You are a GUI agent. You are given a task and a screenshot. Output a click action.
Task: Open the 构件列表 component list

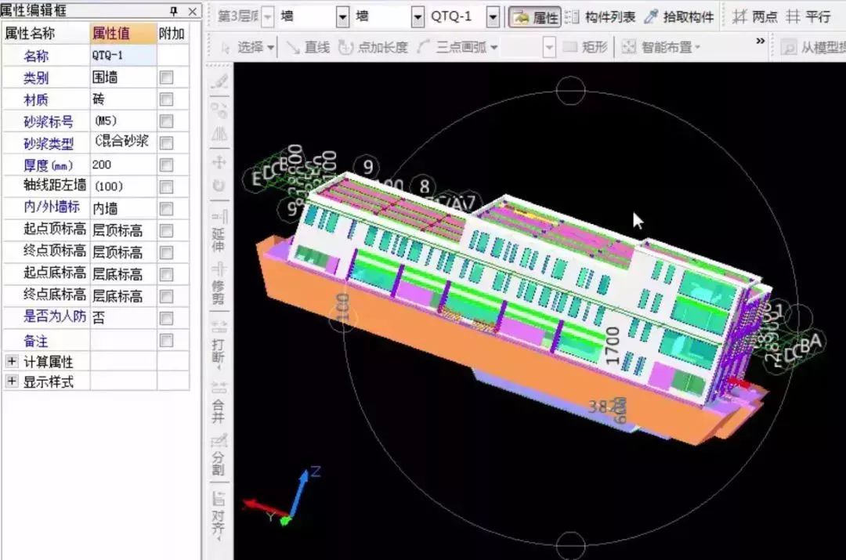[x=600, y=17]
